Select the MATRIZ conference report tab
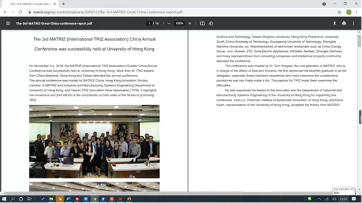The height and width of the screenshot is (203, 362). pyautogui.click(x=30, y=4)
